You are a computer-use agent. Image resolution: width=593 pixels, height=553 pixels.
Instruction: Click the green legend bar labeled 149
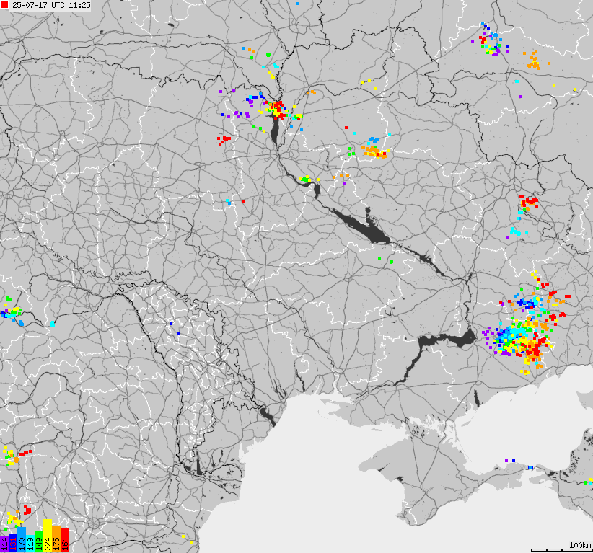click(x=39, y=541)
